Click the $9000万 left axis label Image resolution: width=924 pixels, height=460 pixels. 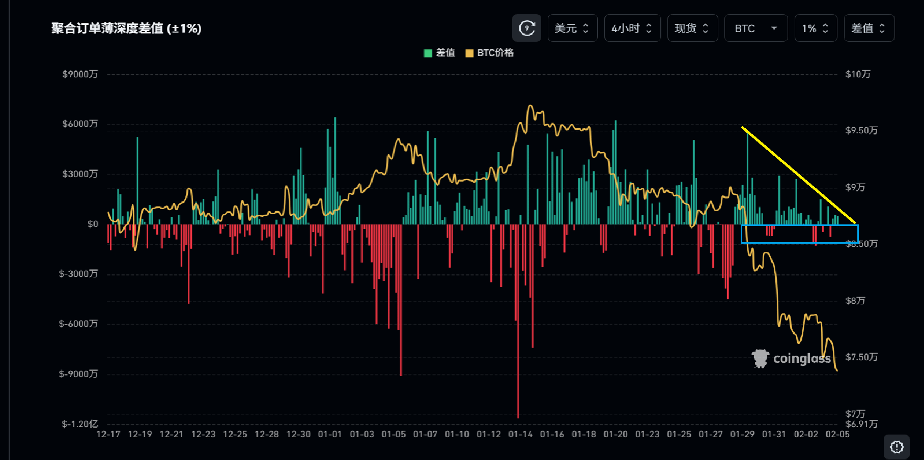click(80, 74)
